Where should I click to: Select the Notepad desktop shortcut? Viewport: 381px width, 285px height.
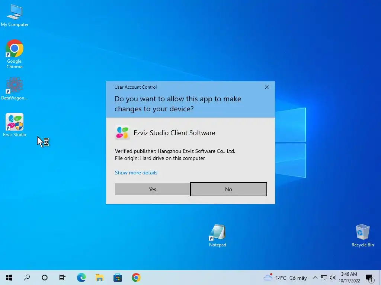217,236
